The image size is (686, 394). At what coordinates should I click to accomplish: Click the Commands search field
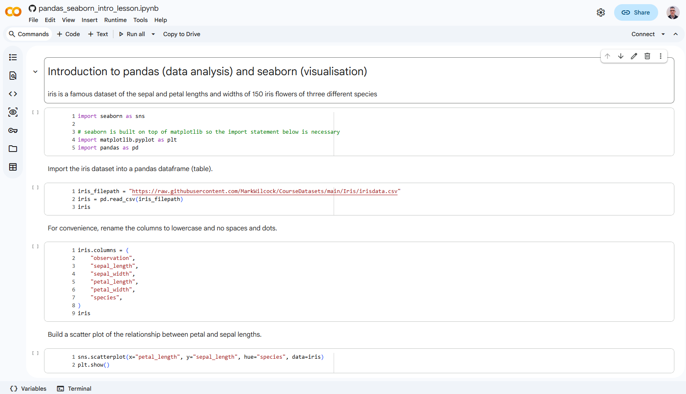28,34
